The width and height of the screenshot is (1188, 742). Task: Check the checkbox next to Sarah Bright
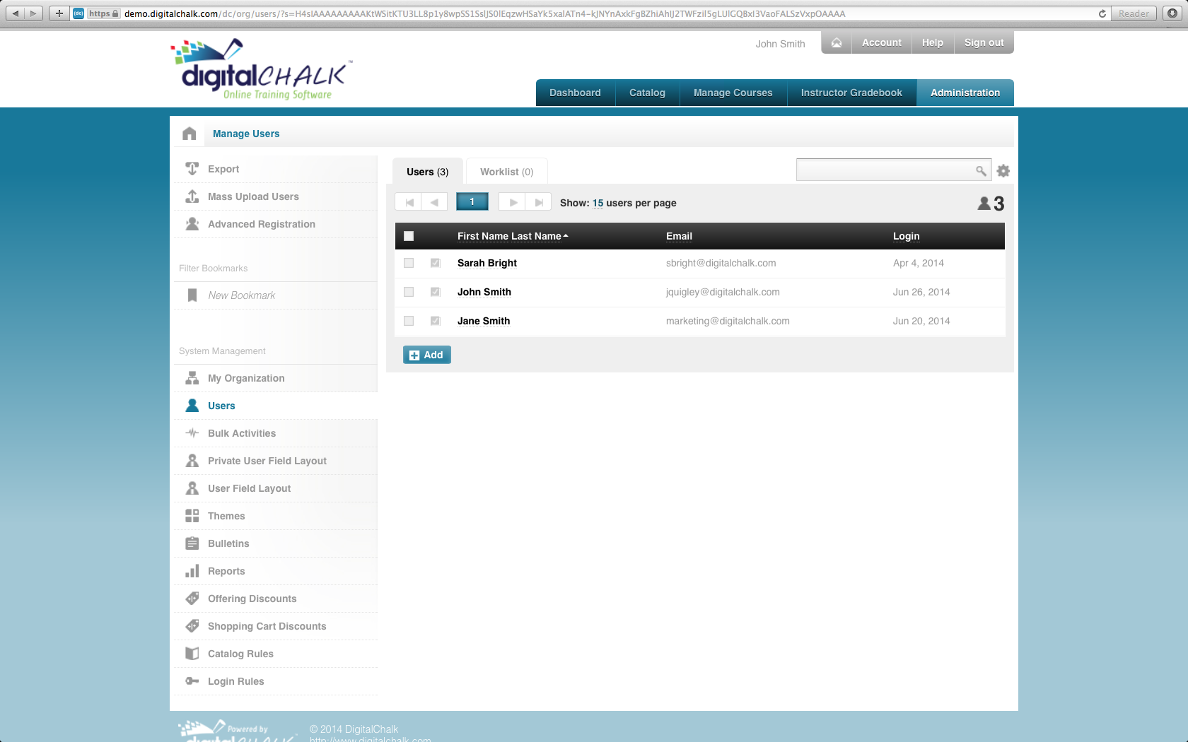tap(408, 262)
